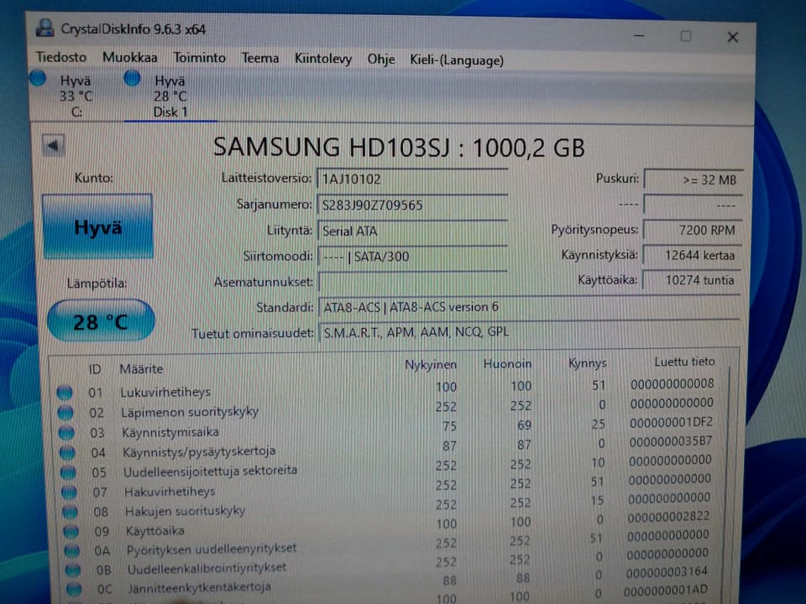Screen dimensions: 806x604
Task: Click the Käynnistyksiä field 12644 kertaa
Action: [692, 255]
